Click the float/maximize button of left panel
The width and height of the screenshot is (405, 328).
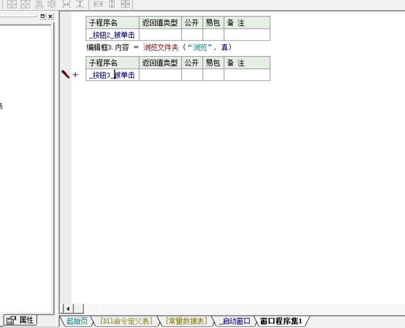point(42,16)
